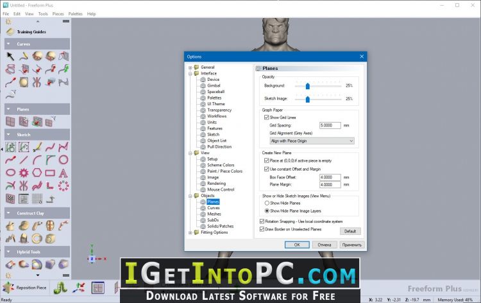481x303 pixels.
Task: Select the circular dot pattern sketch tool
Action: pos(63,186)
